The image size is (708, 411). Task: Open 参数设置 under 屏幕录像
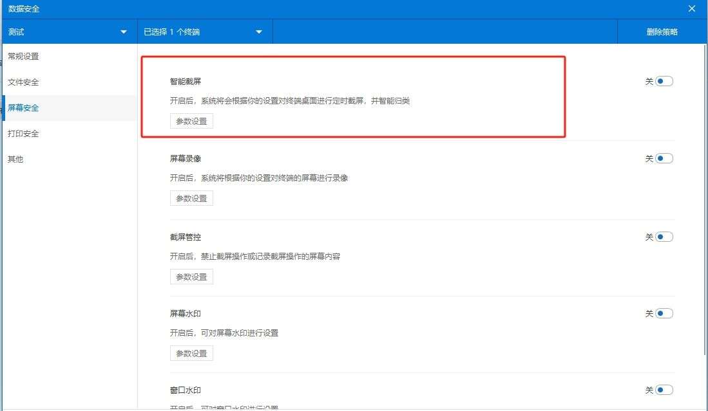191,197
